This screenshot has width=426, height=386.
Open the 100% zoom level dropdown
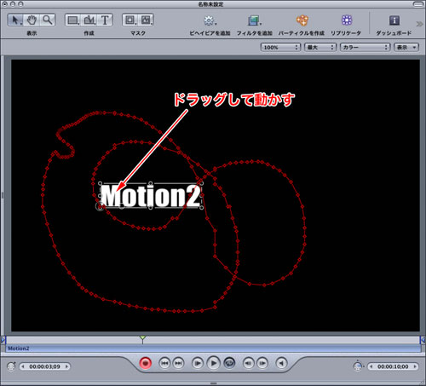point(280,47)
